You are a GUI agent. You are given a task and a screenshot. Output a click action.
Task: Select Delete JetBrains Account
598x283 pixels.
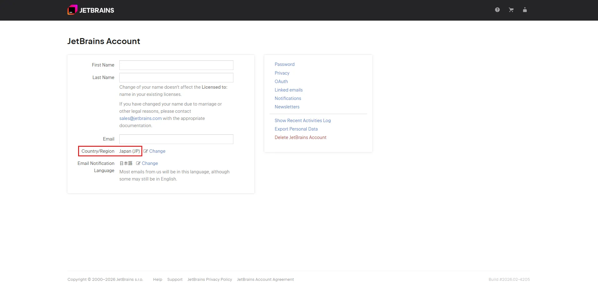pos(301,137)
